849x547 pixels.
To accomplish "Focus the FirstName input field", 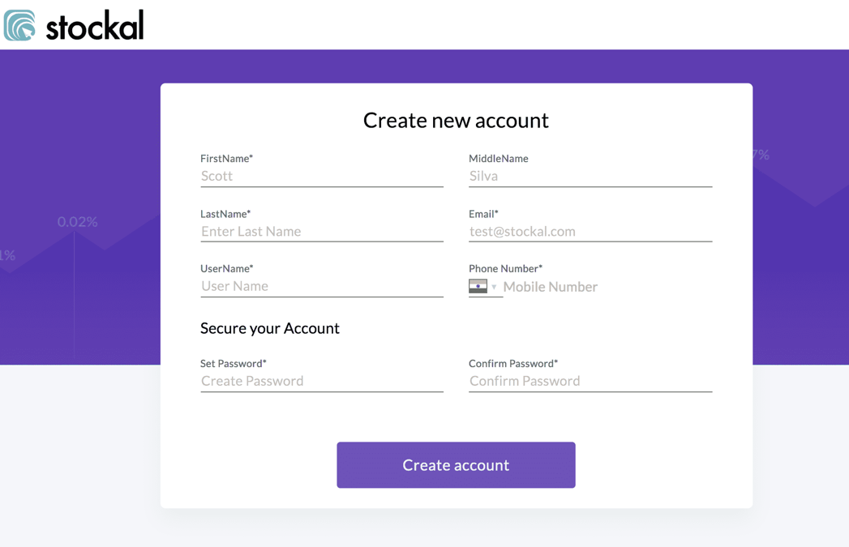I will point(321,176).
